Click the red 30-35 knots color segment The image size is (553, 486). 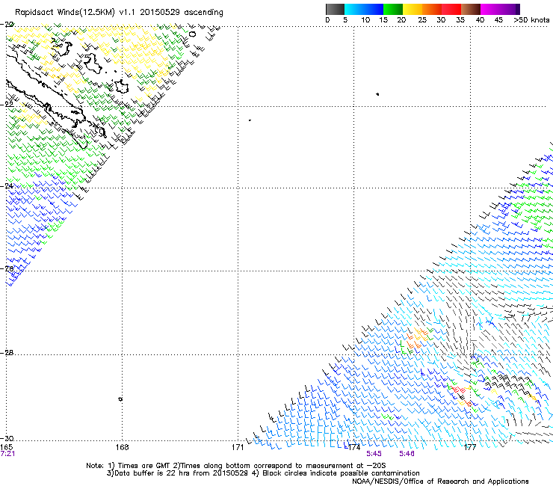pyautogui.click(x=451, y=9)
